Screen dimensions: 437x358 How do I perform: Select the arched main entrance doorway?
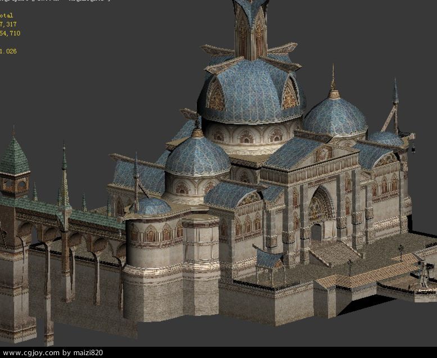coord(318,216)
